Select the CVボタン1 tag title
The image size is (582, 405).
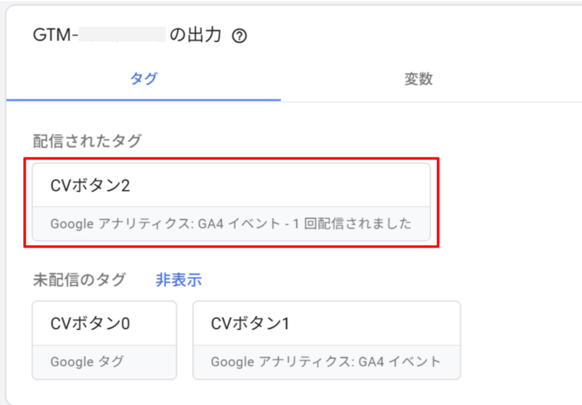(x=251, y=323)
